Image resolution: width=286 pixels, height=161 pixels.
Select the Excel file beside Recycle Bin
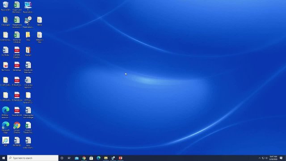(17, 7)
